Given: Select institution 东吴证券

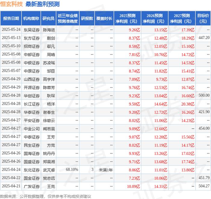Looking at the screenshot, I should (x=32, y=30).
